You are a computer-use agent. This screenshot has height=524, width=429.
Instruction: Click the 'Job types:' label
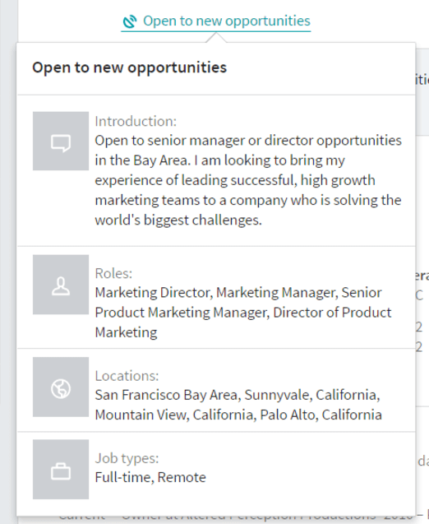(x=127, y=458)
